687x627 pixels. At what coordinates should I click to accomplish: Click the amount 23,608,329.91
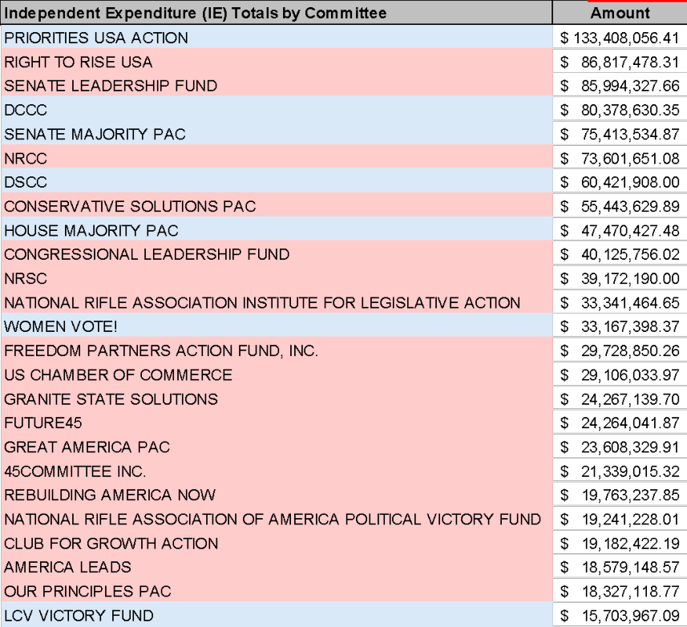pos(620,447)
